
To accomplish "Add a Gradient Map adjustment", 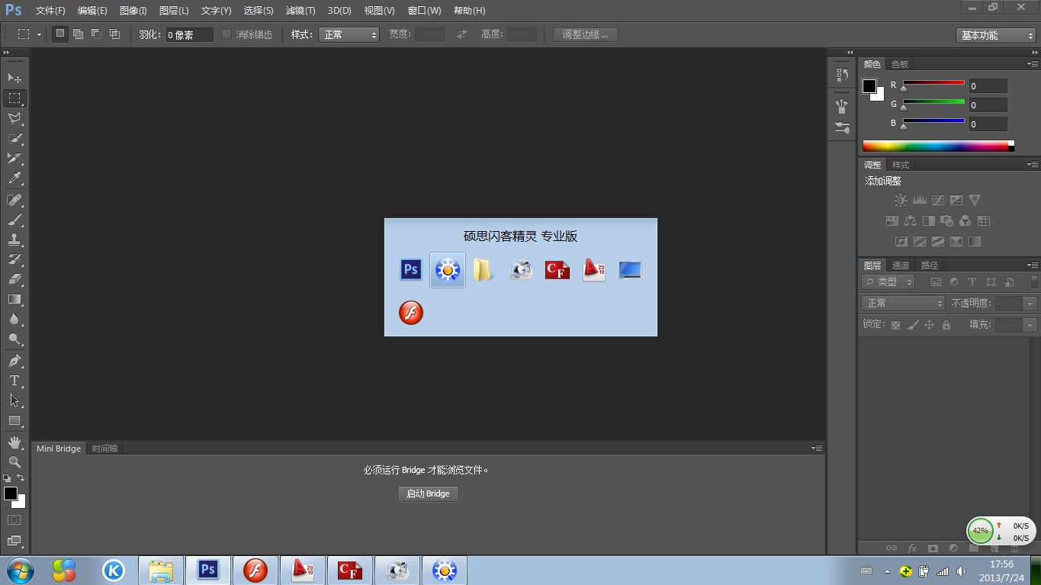I will [974, 242].
